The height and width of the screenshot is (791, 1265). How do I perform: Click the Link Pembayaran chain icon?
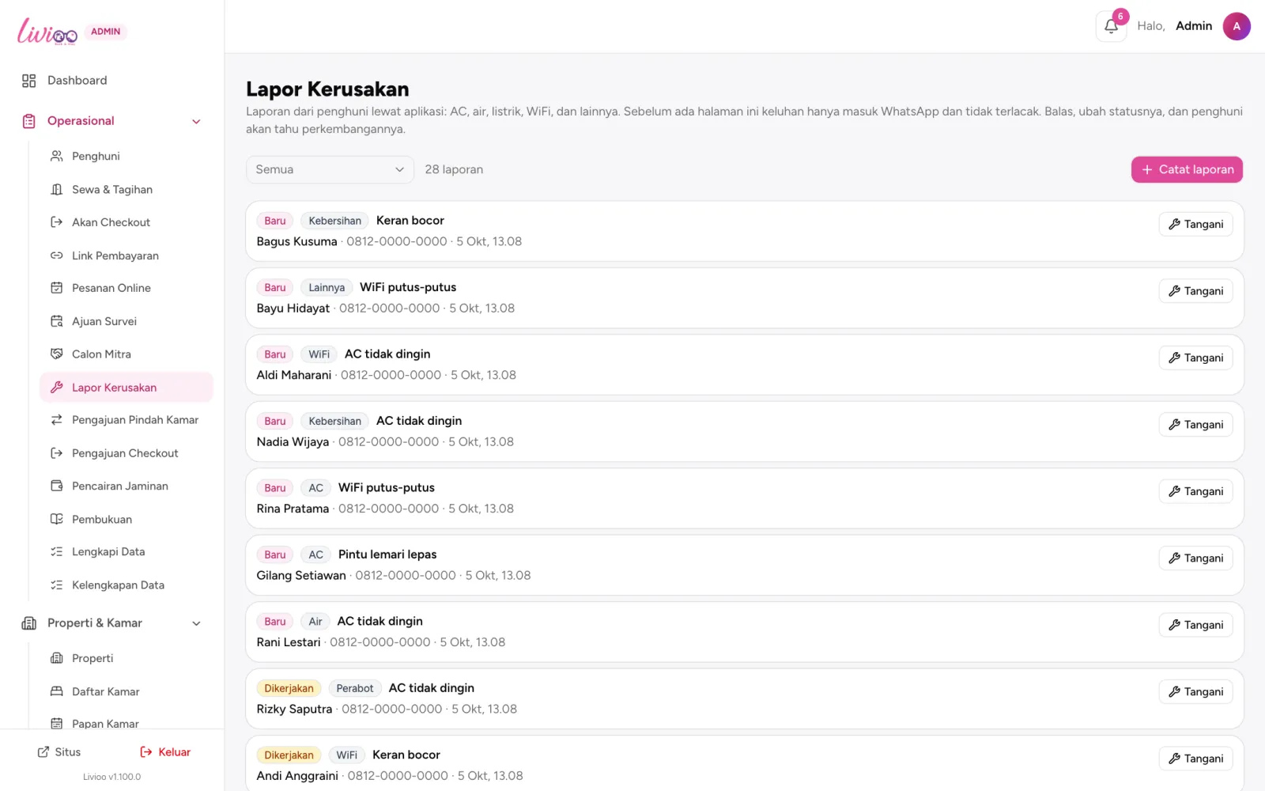click(x=57, y=255)
